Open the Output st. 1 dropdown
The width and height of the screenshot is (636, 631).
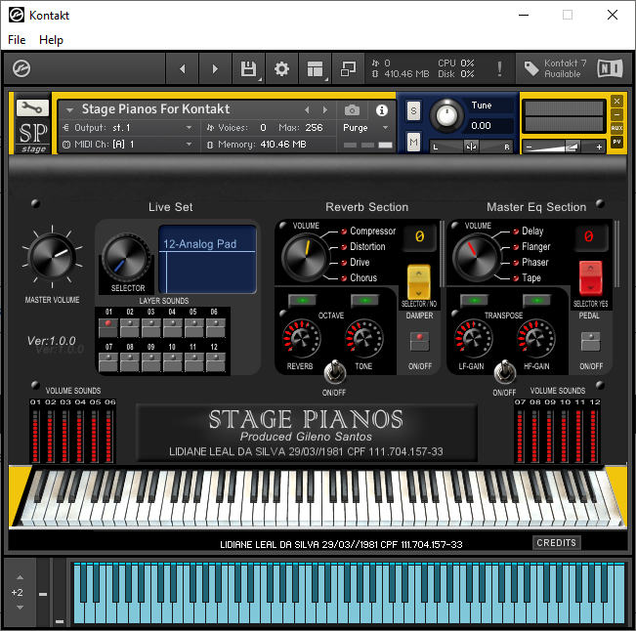128,128
